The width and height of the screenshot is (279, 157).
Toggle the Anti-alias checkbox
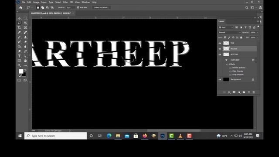pyautogui.click(x=78, y=7)
